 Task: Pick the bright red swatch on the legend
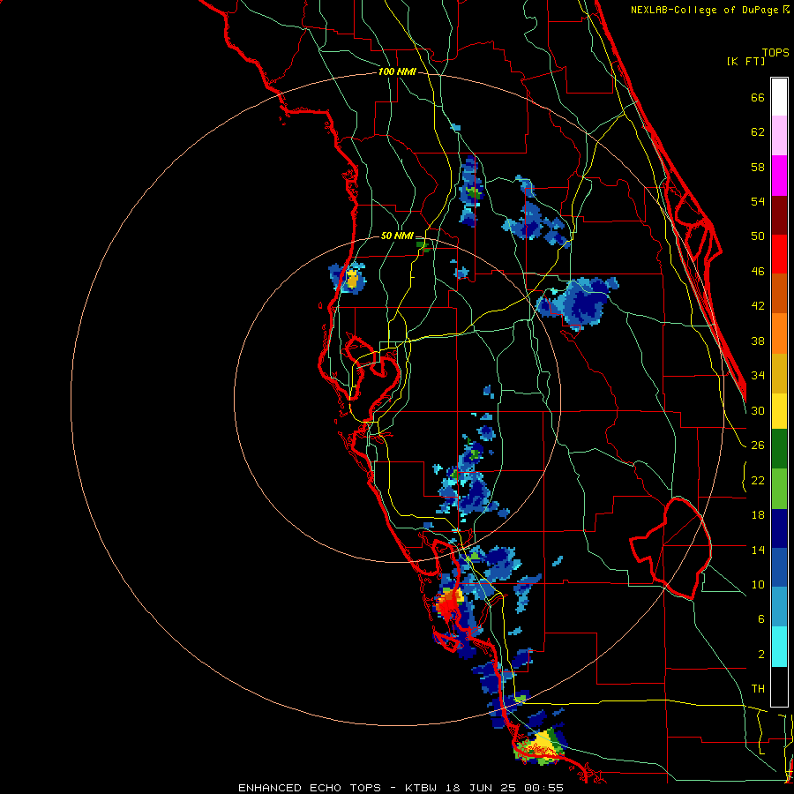click(x=779, y=254)
